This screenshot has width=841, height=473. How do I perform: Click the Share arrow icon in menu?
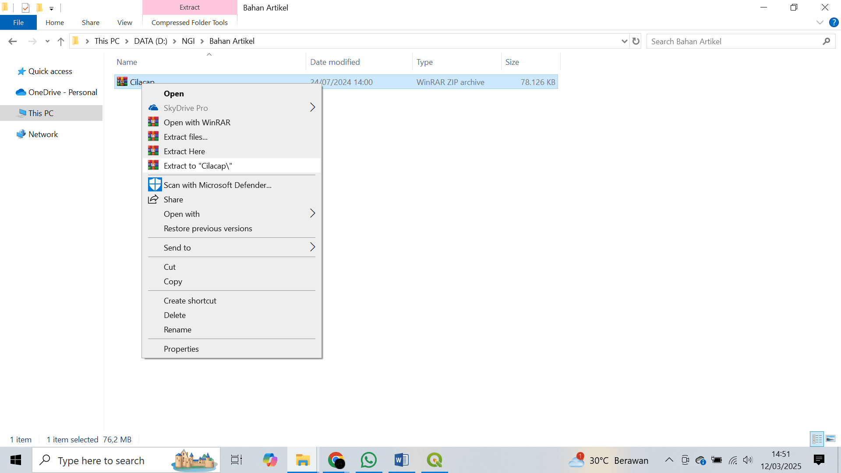point(153,199)
